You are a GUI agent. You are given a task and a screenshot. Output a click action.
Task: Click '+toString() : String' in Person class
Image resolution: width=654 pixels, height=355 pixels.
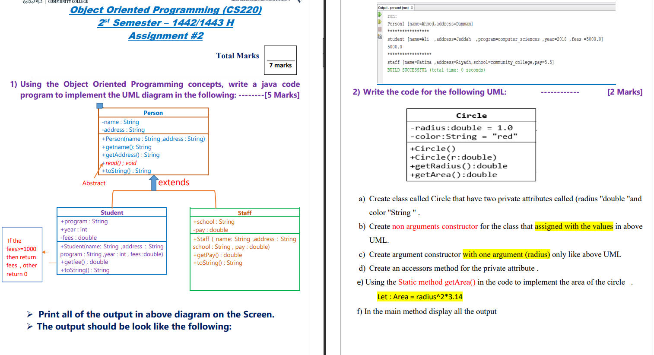[126, 171]
